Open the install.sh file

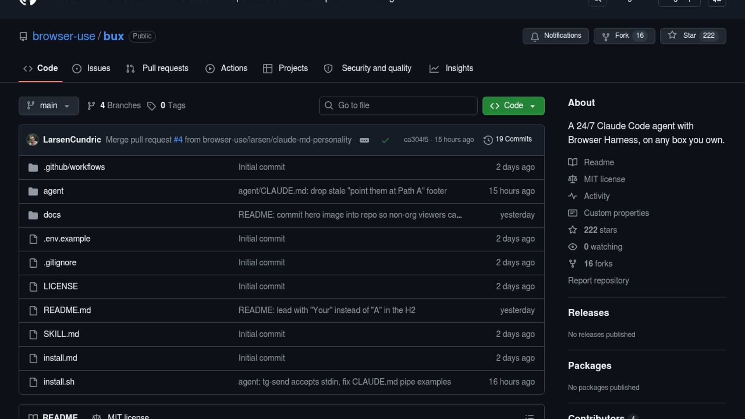point(59,382)
